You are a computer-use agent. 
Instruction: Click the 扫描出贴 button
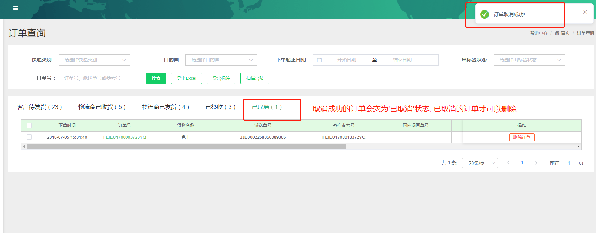255,78
